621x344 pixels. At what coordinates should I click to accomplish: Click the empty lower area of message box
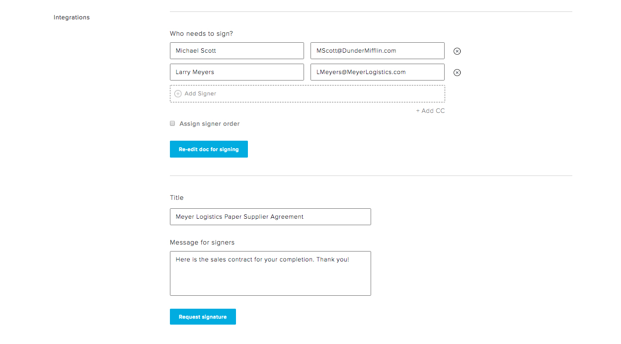[x=270, y=282]
